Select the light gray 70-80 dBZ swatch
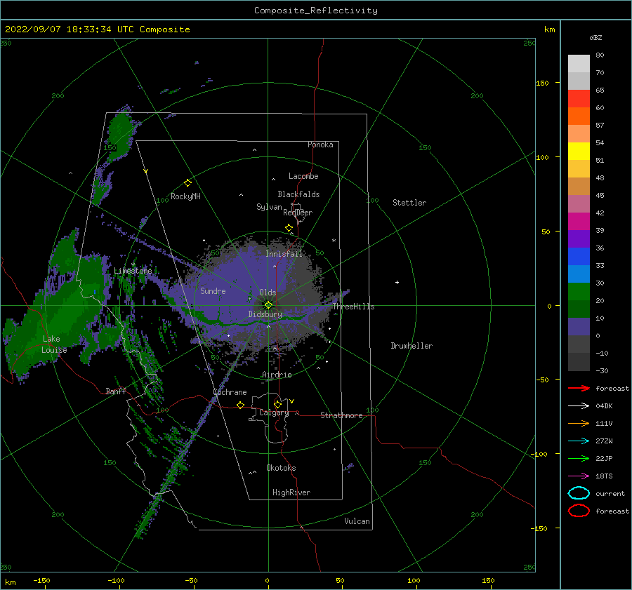 coord(579,64)
